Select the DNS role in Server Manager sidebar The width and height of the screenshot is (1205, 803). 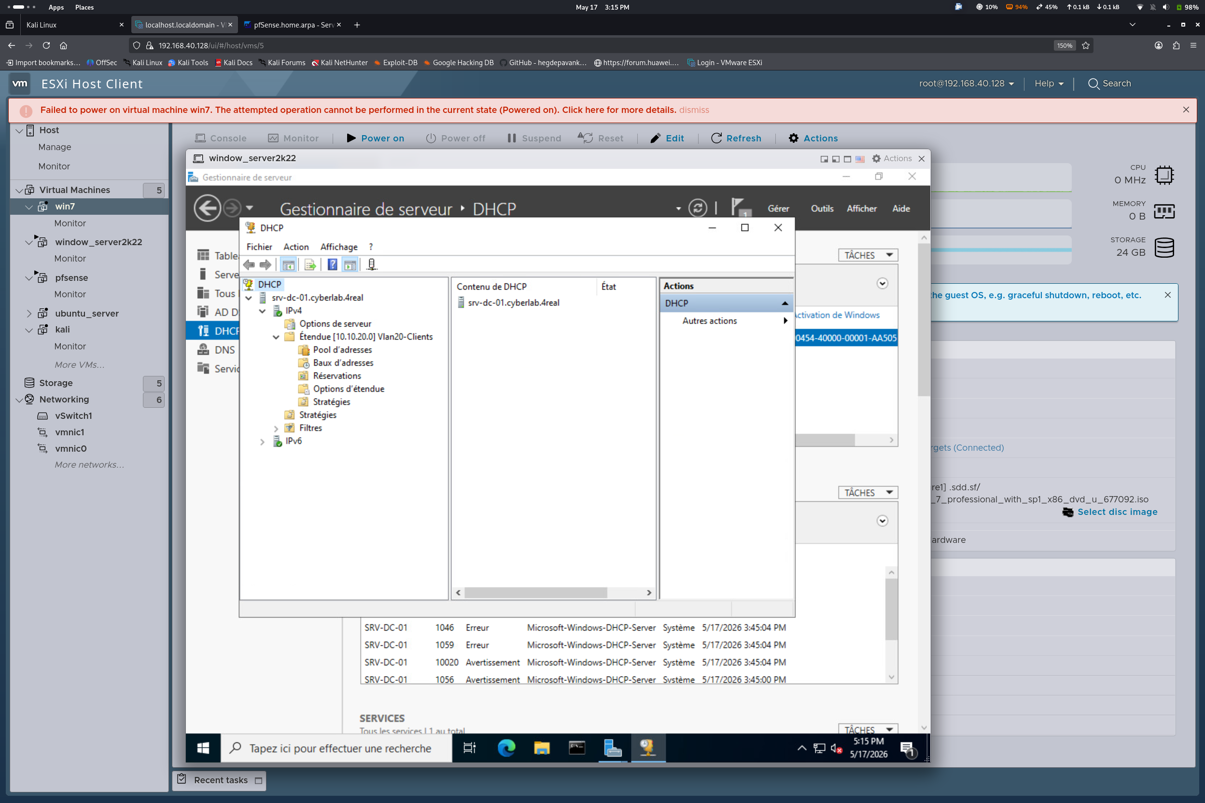(x=224, y=350)
